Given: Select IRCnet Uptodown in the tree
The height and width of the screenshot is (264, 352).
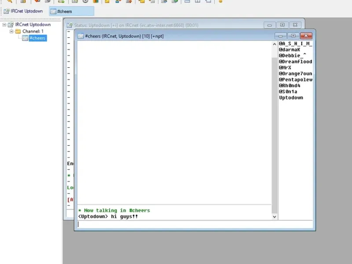Looking at the screenshot, I should pos(33,25).
